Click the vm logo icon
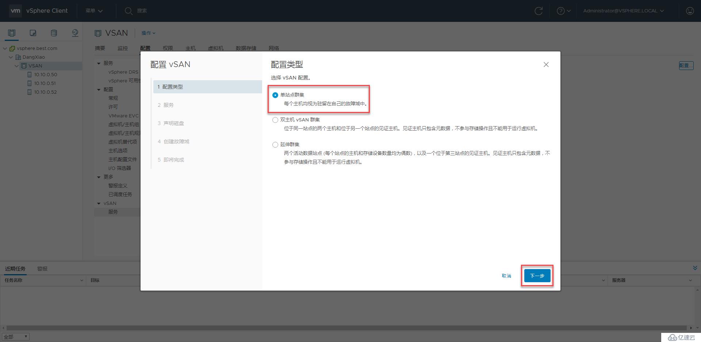Image resolution: width=701 pixels, height=342 pixels. [x=15, y=11]
